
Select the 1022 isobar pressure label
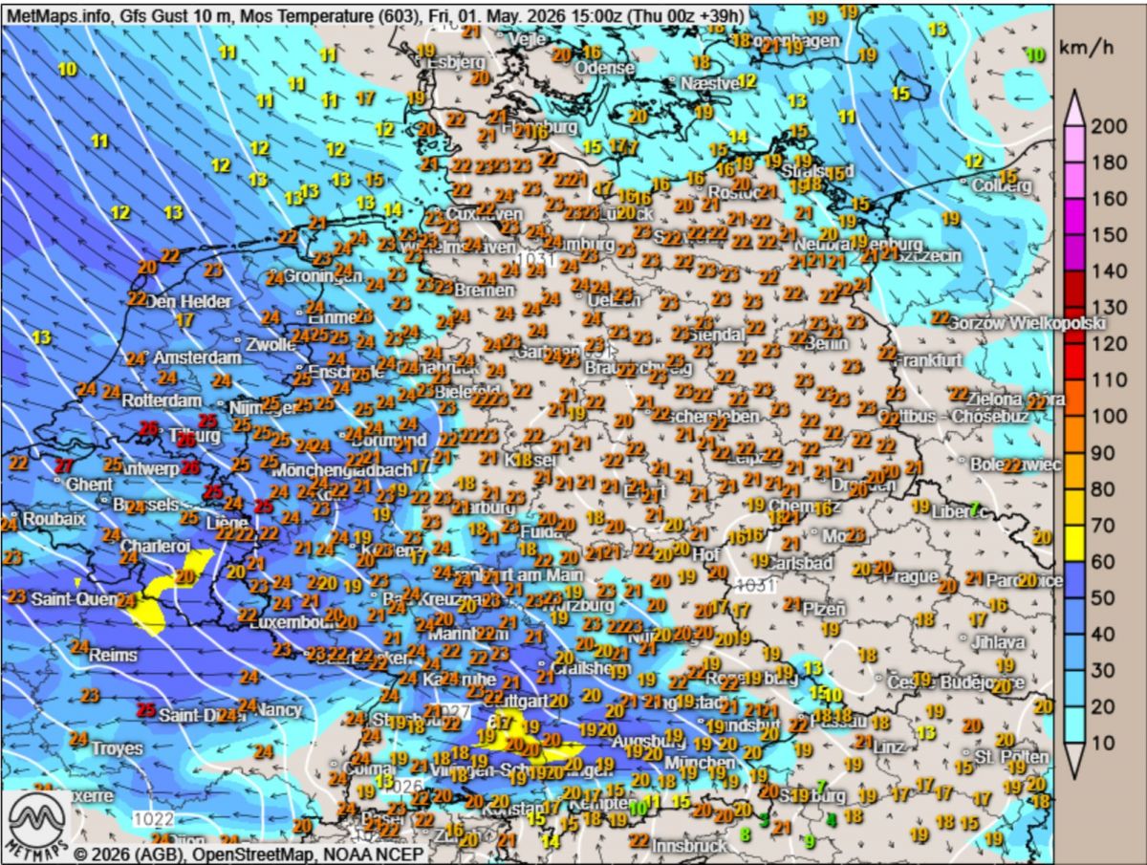[153, 819]
